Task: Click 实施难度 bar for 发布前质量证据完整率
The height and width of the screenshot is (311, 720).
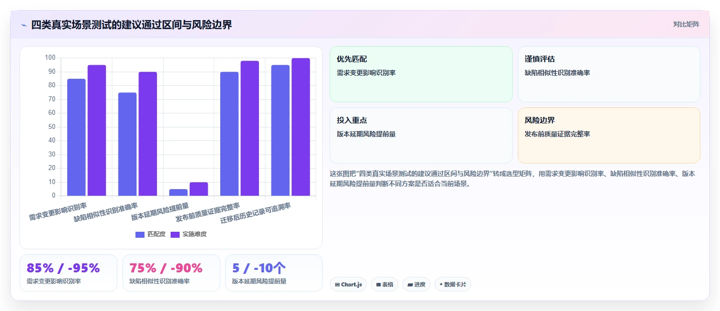Action: (x=250, y=128)
